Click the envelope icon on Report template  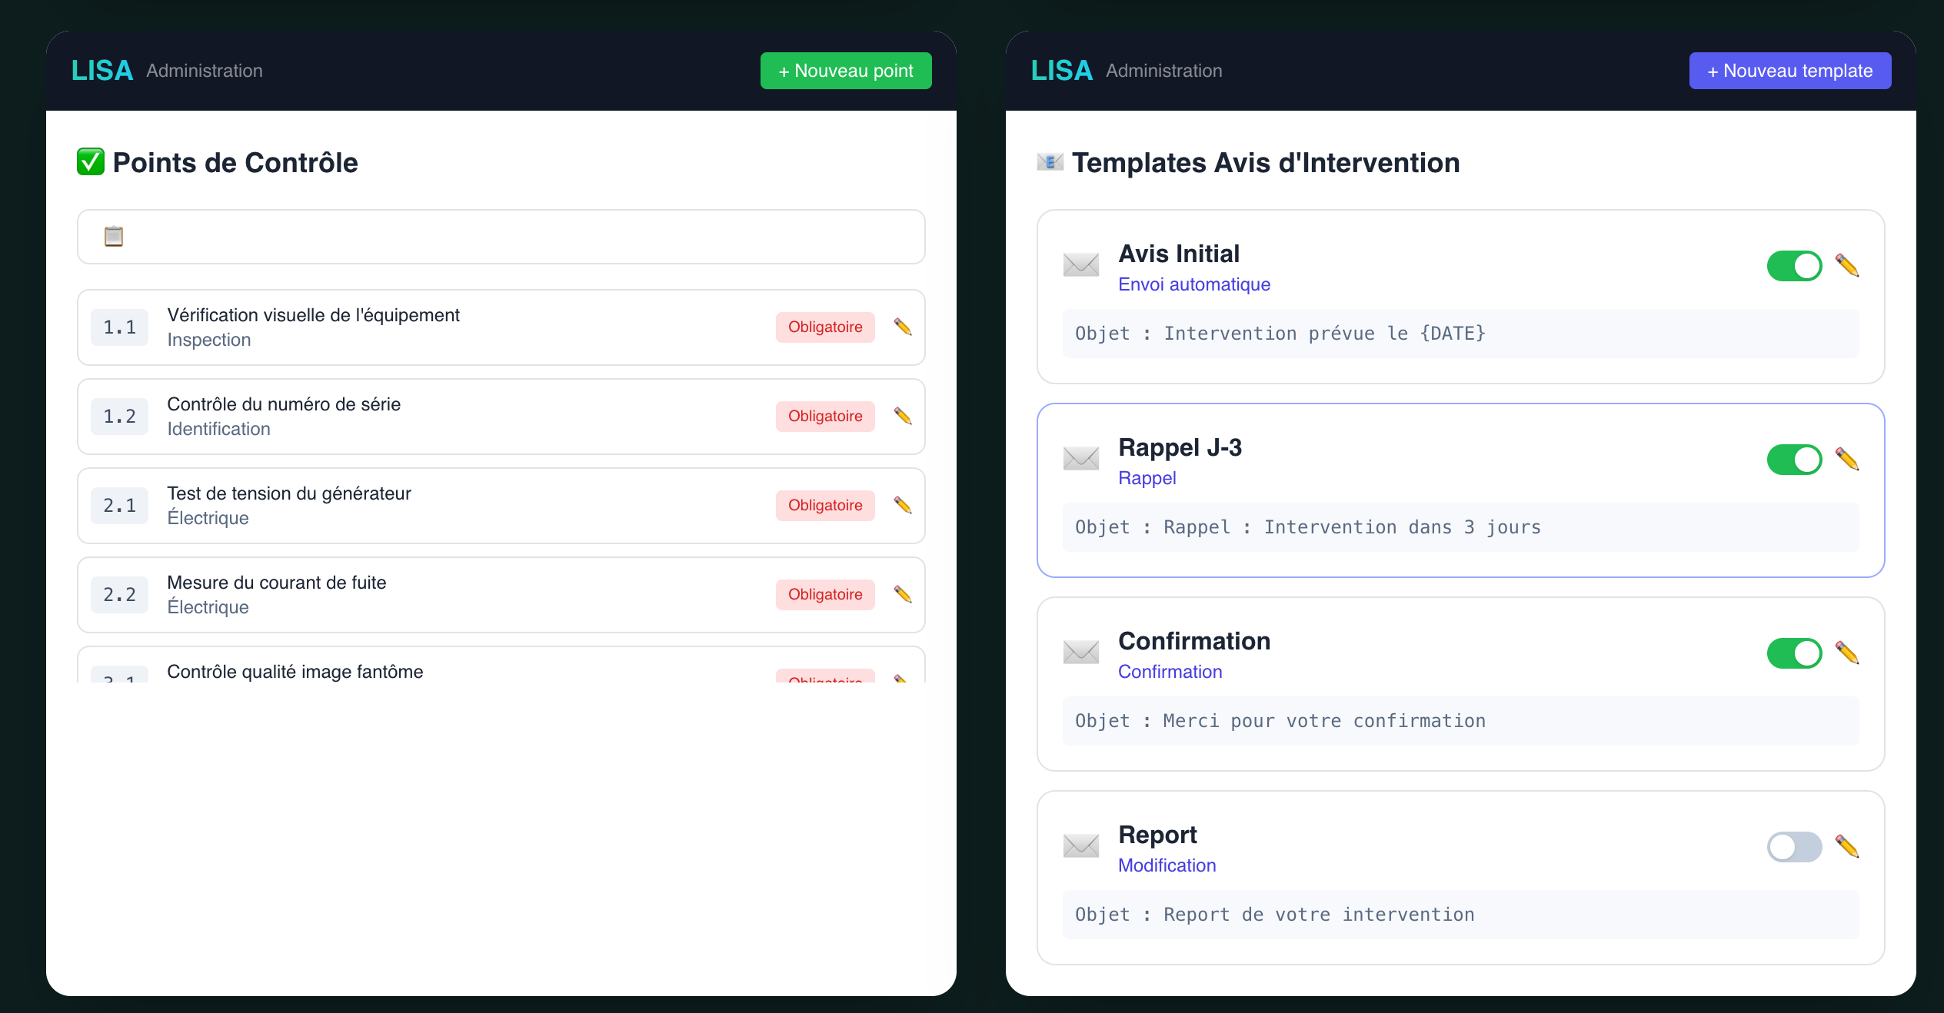[x=1080, y=845]
